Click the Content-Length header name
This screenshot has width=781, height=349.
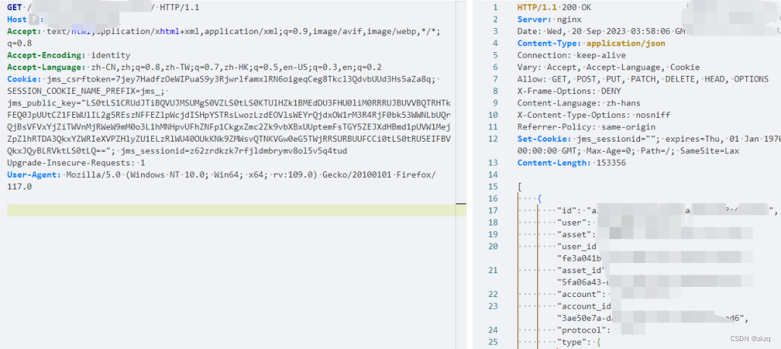555,163
